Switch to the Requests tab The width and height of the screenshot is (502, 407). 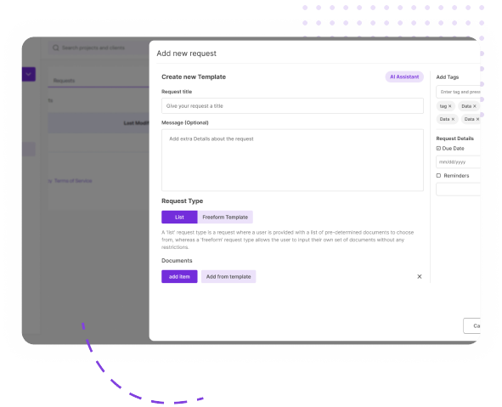(x=64, y=81)
